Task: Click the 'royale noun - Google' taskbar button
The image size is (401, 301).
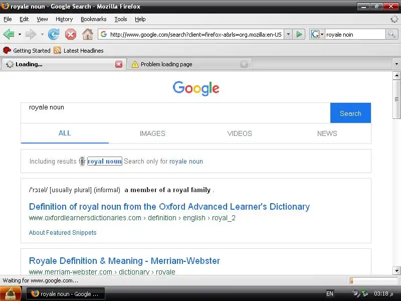Action: click(66, 294)
